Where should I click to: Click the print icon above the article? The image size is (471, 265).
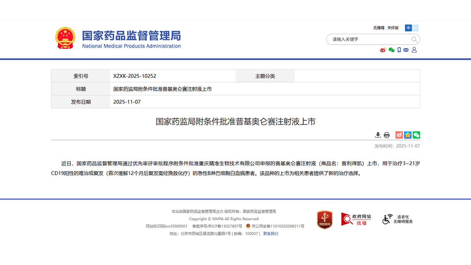point(387,135)
